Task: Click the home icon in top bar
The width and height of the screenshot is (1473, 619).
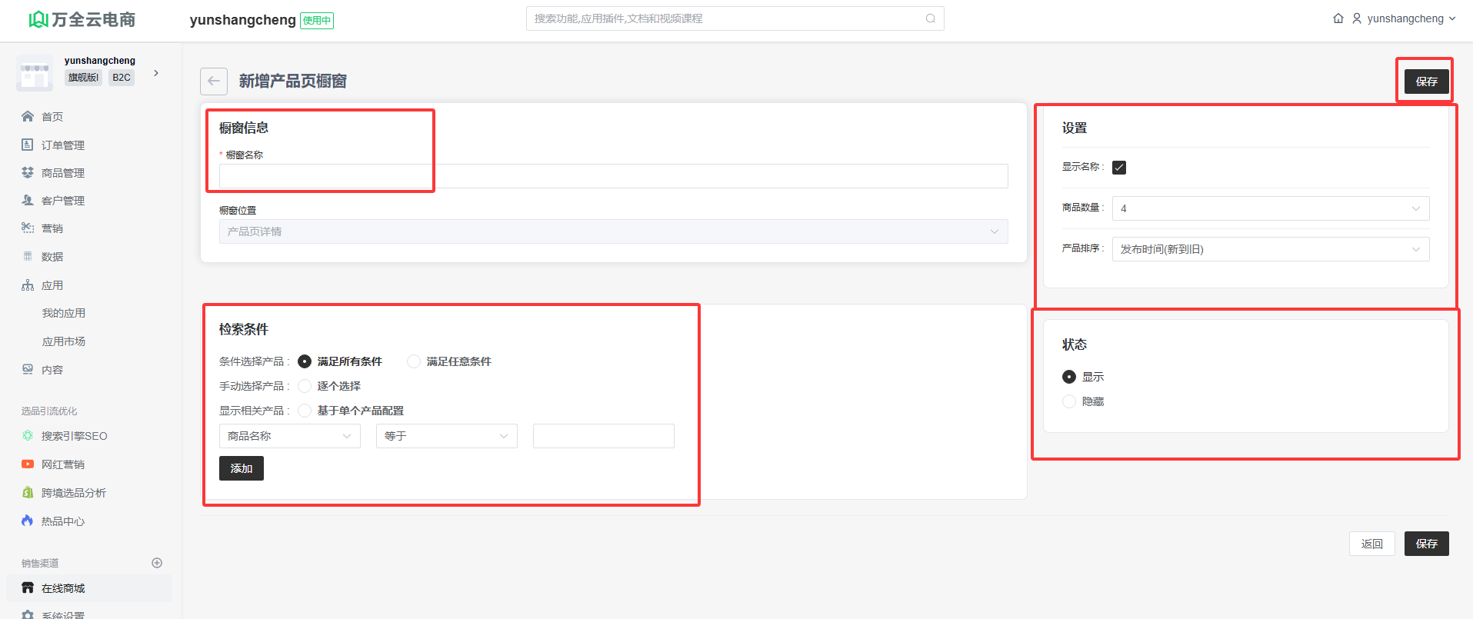Action: click(x=1338, y=18)
